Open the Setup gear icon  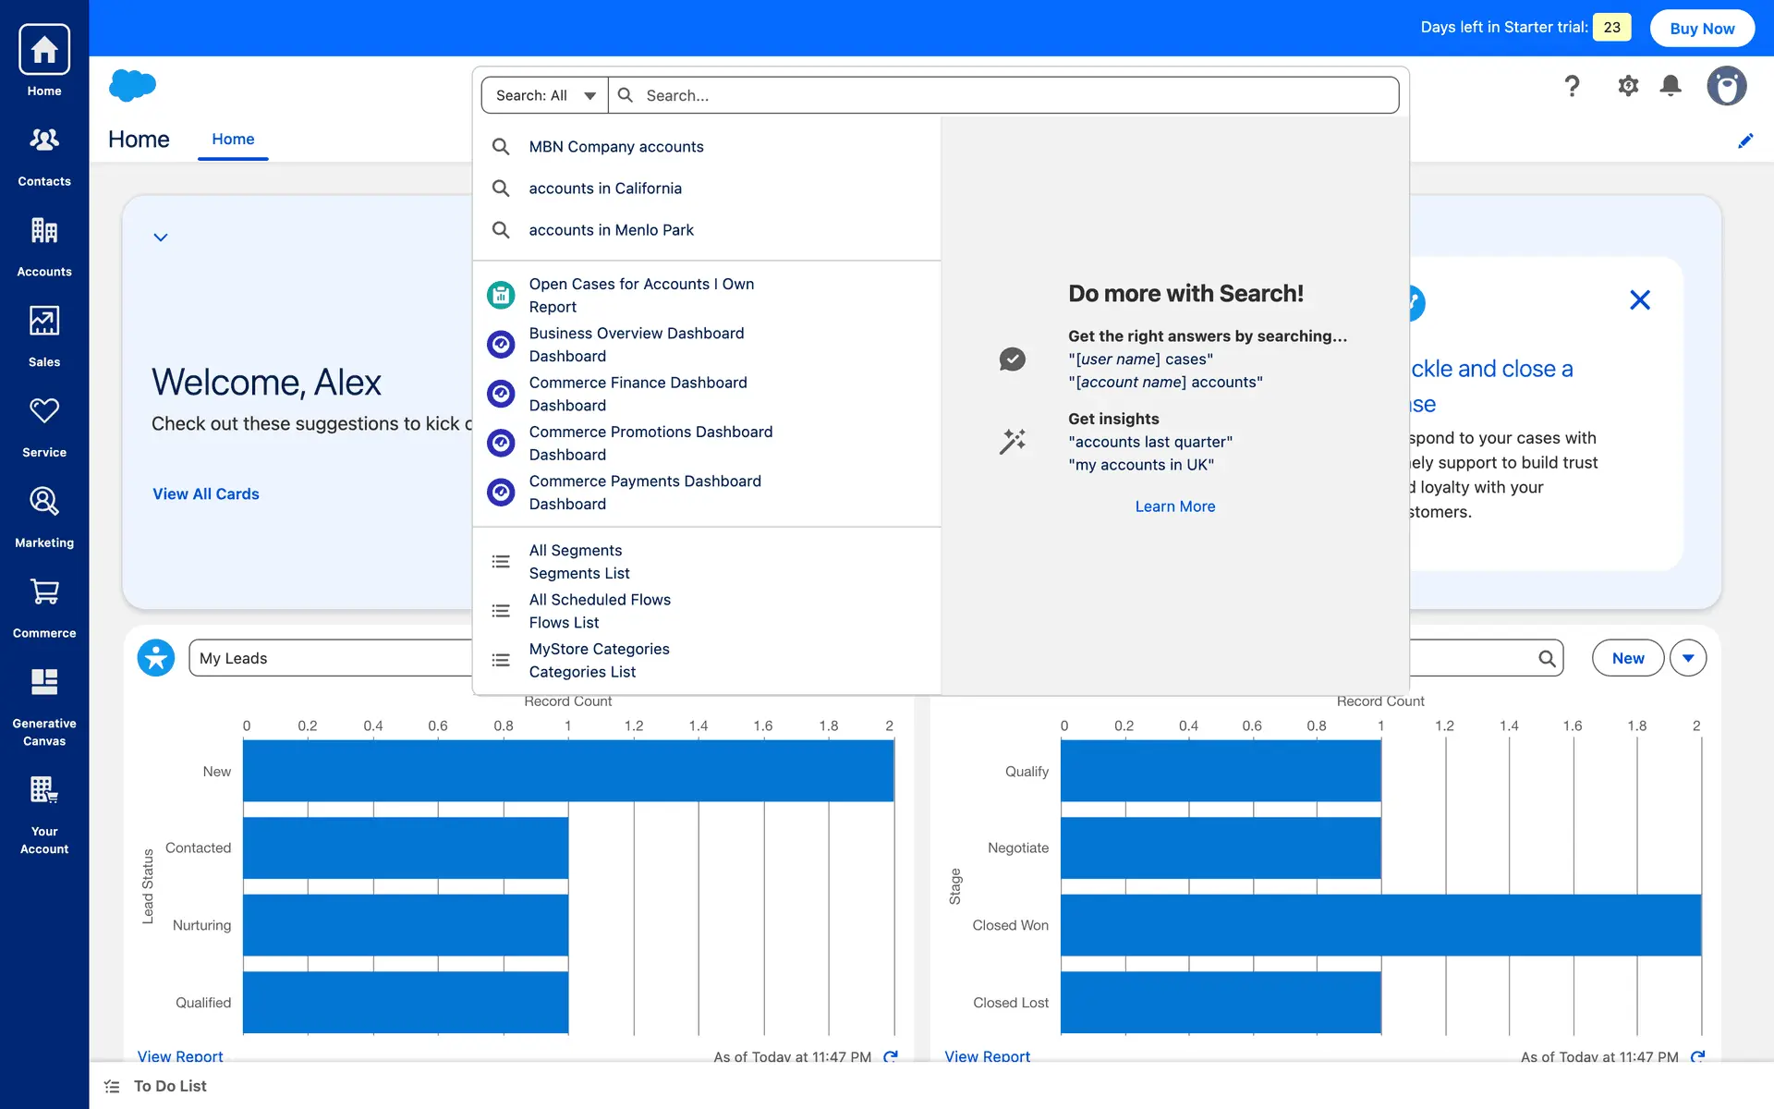tap(1628, 87)
